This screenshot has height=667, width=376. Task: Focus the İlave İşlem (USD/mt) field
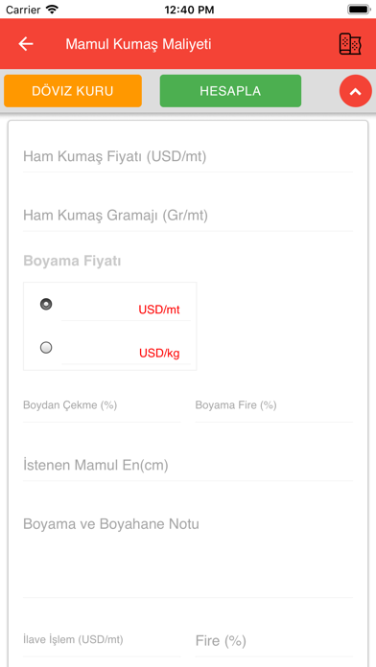point(102,642)
